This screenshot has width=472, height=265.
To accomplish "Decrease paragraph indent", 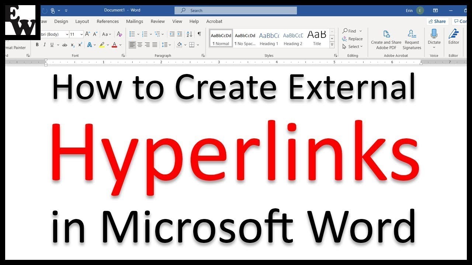I will coord(172,34).
